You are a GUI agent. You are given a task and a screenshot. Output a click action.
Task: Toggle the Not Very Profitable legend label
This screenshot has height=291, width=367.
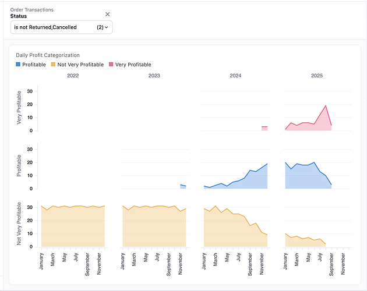(x=80, y=65)
